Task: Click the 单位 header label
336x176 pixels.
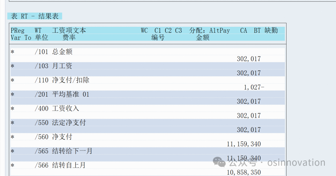Action: point(42,38)
